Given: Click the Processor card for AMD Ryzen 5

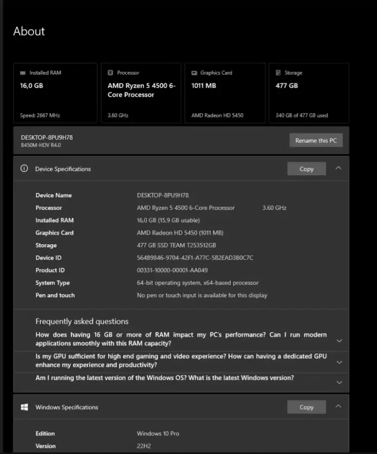Looking at the screenshot, I should (141, 93).
